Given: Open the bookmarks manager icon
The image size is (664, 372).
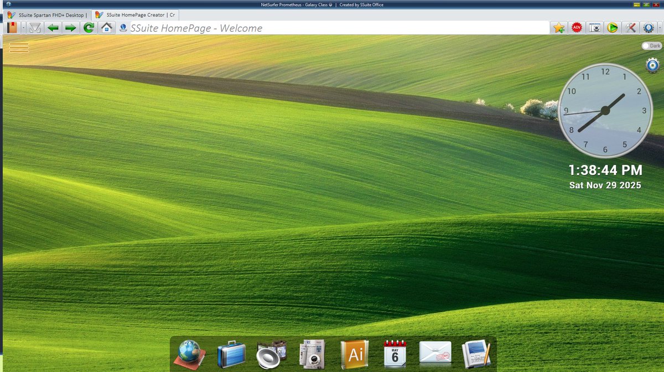Looking at the screenshot, I should point(11,27).
